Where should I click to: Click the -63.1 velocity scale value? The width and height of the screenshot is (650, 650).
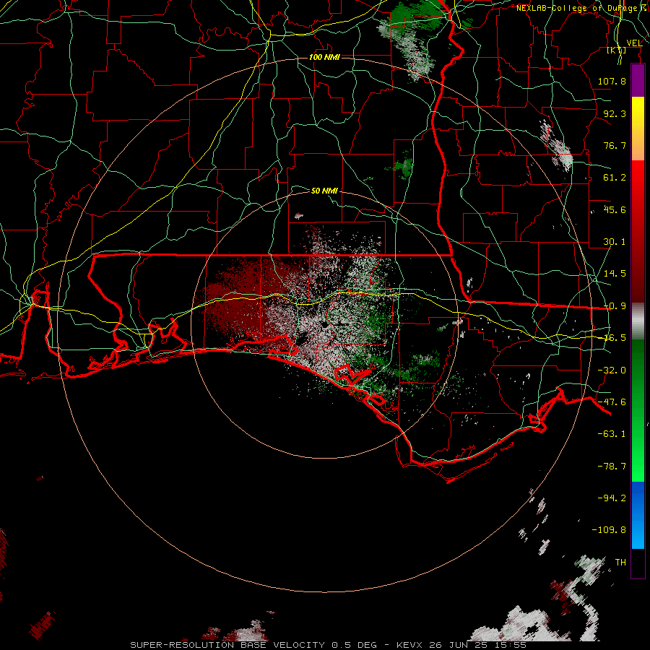[612, 434]
